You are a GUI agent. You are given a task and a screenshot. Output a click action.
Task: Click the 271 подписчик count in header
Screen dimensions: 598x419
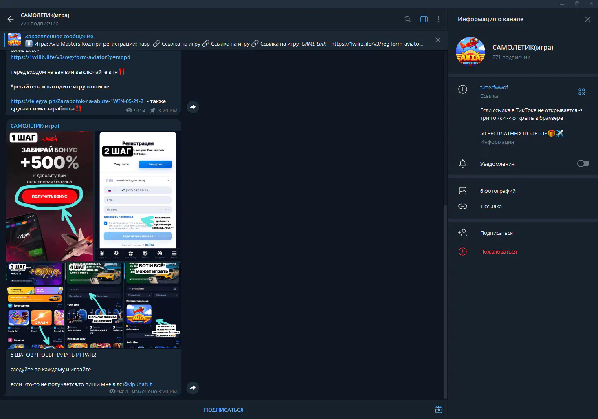point(40,23)
